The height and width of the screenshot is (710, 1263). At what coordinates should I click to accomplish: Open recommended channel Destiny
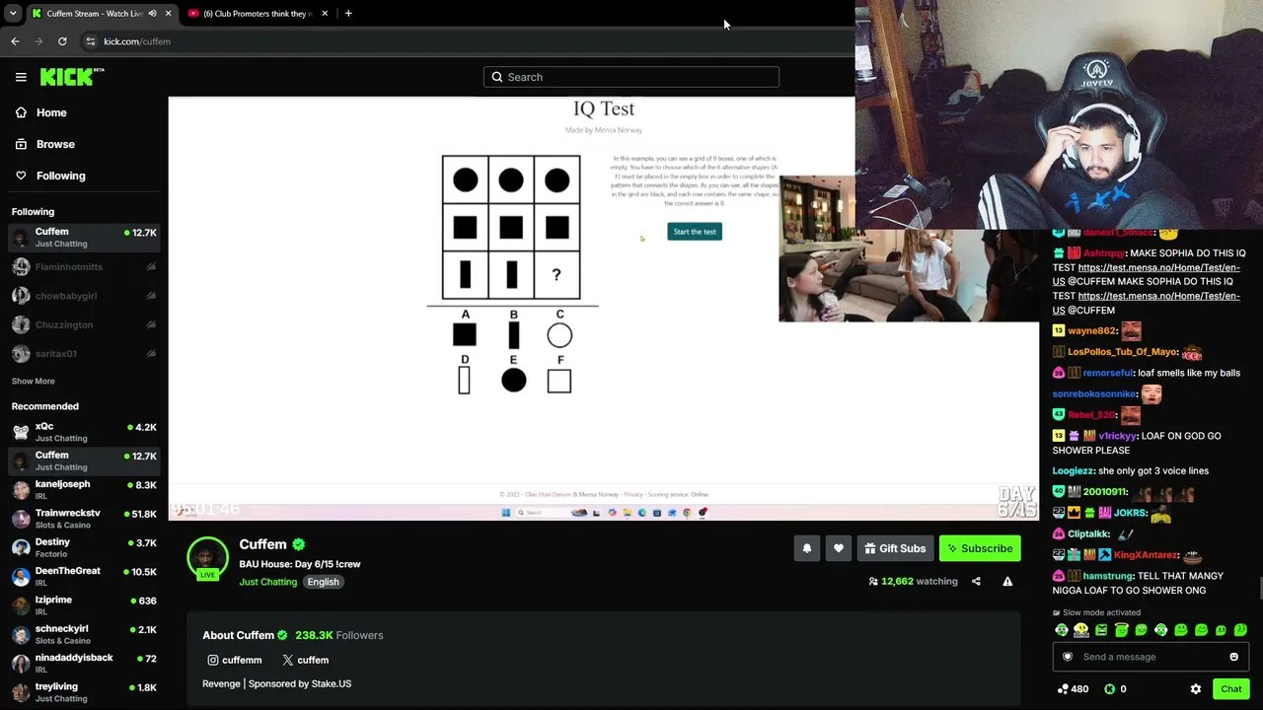(84, 547)
